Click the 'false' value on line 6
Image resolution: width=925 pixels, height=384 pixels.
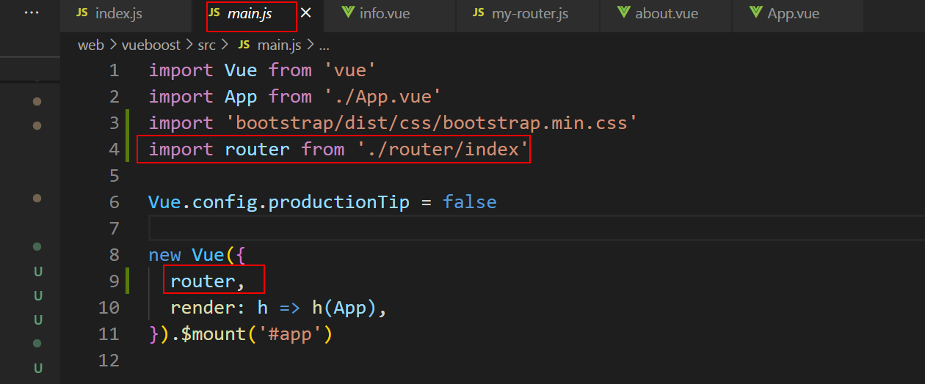tap(469, 202)
